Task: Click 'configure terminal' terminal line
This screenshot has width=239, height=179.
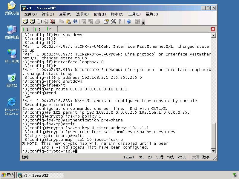Action: tap(47, 105)
